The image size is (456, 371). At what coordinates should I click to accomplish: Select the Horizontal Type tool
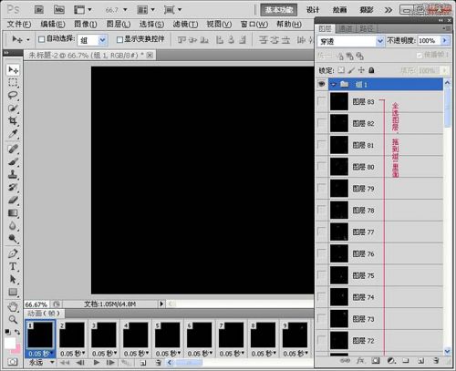pos(13,266)
